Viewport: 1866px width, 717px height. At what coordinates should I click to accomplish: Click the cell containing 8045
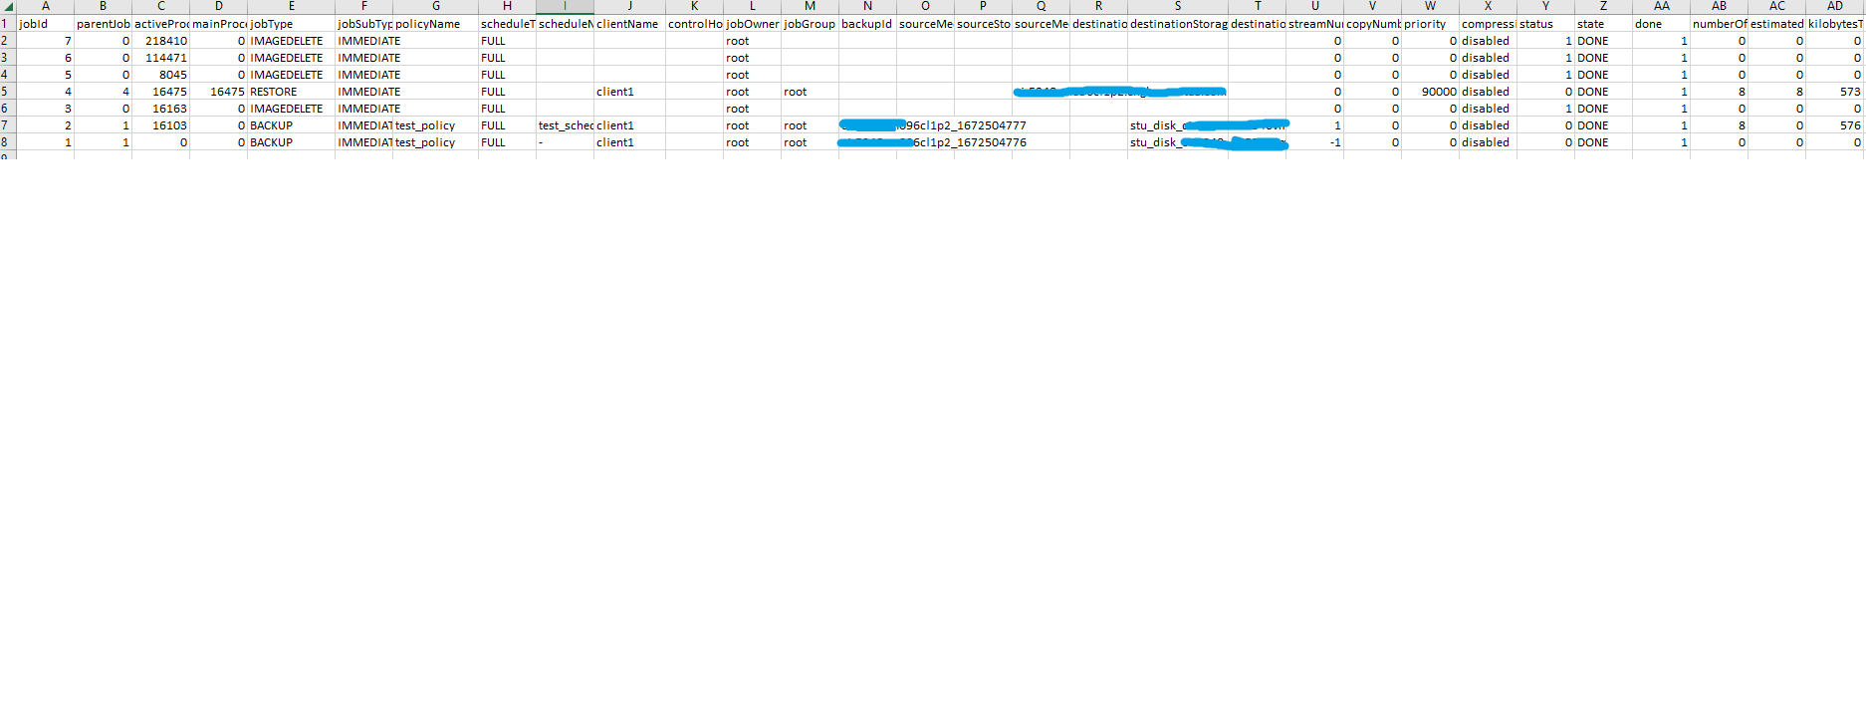tap(161, 75)
